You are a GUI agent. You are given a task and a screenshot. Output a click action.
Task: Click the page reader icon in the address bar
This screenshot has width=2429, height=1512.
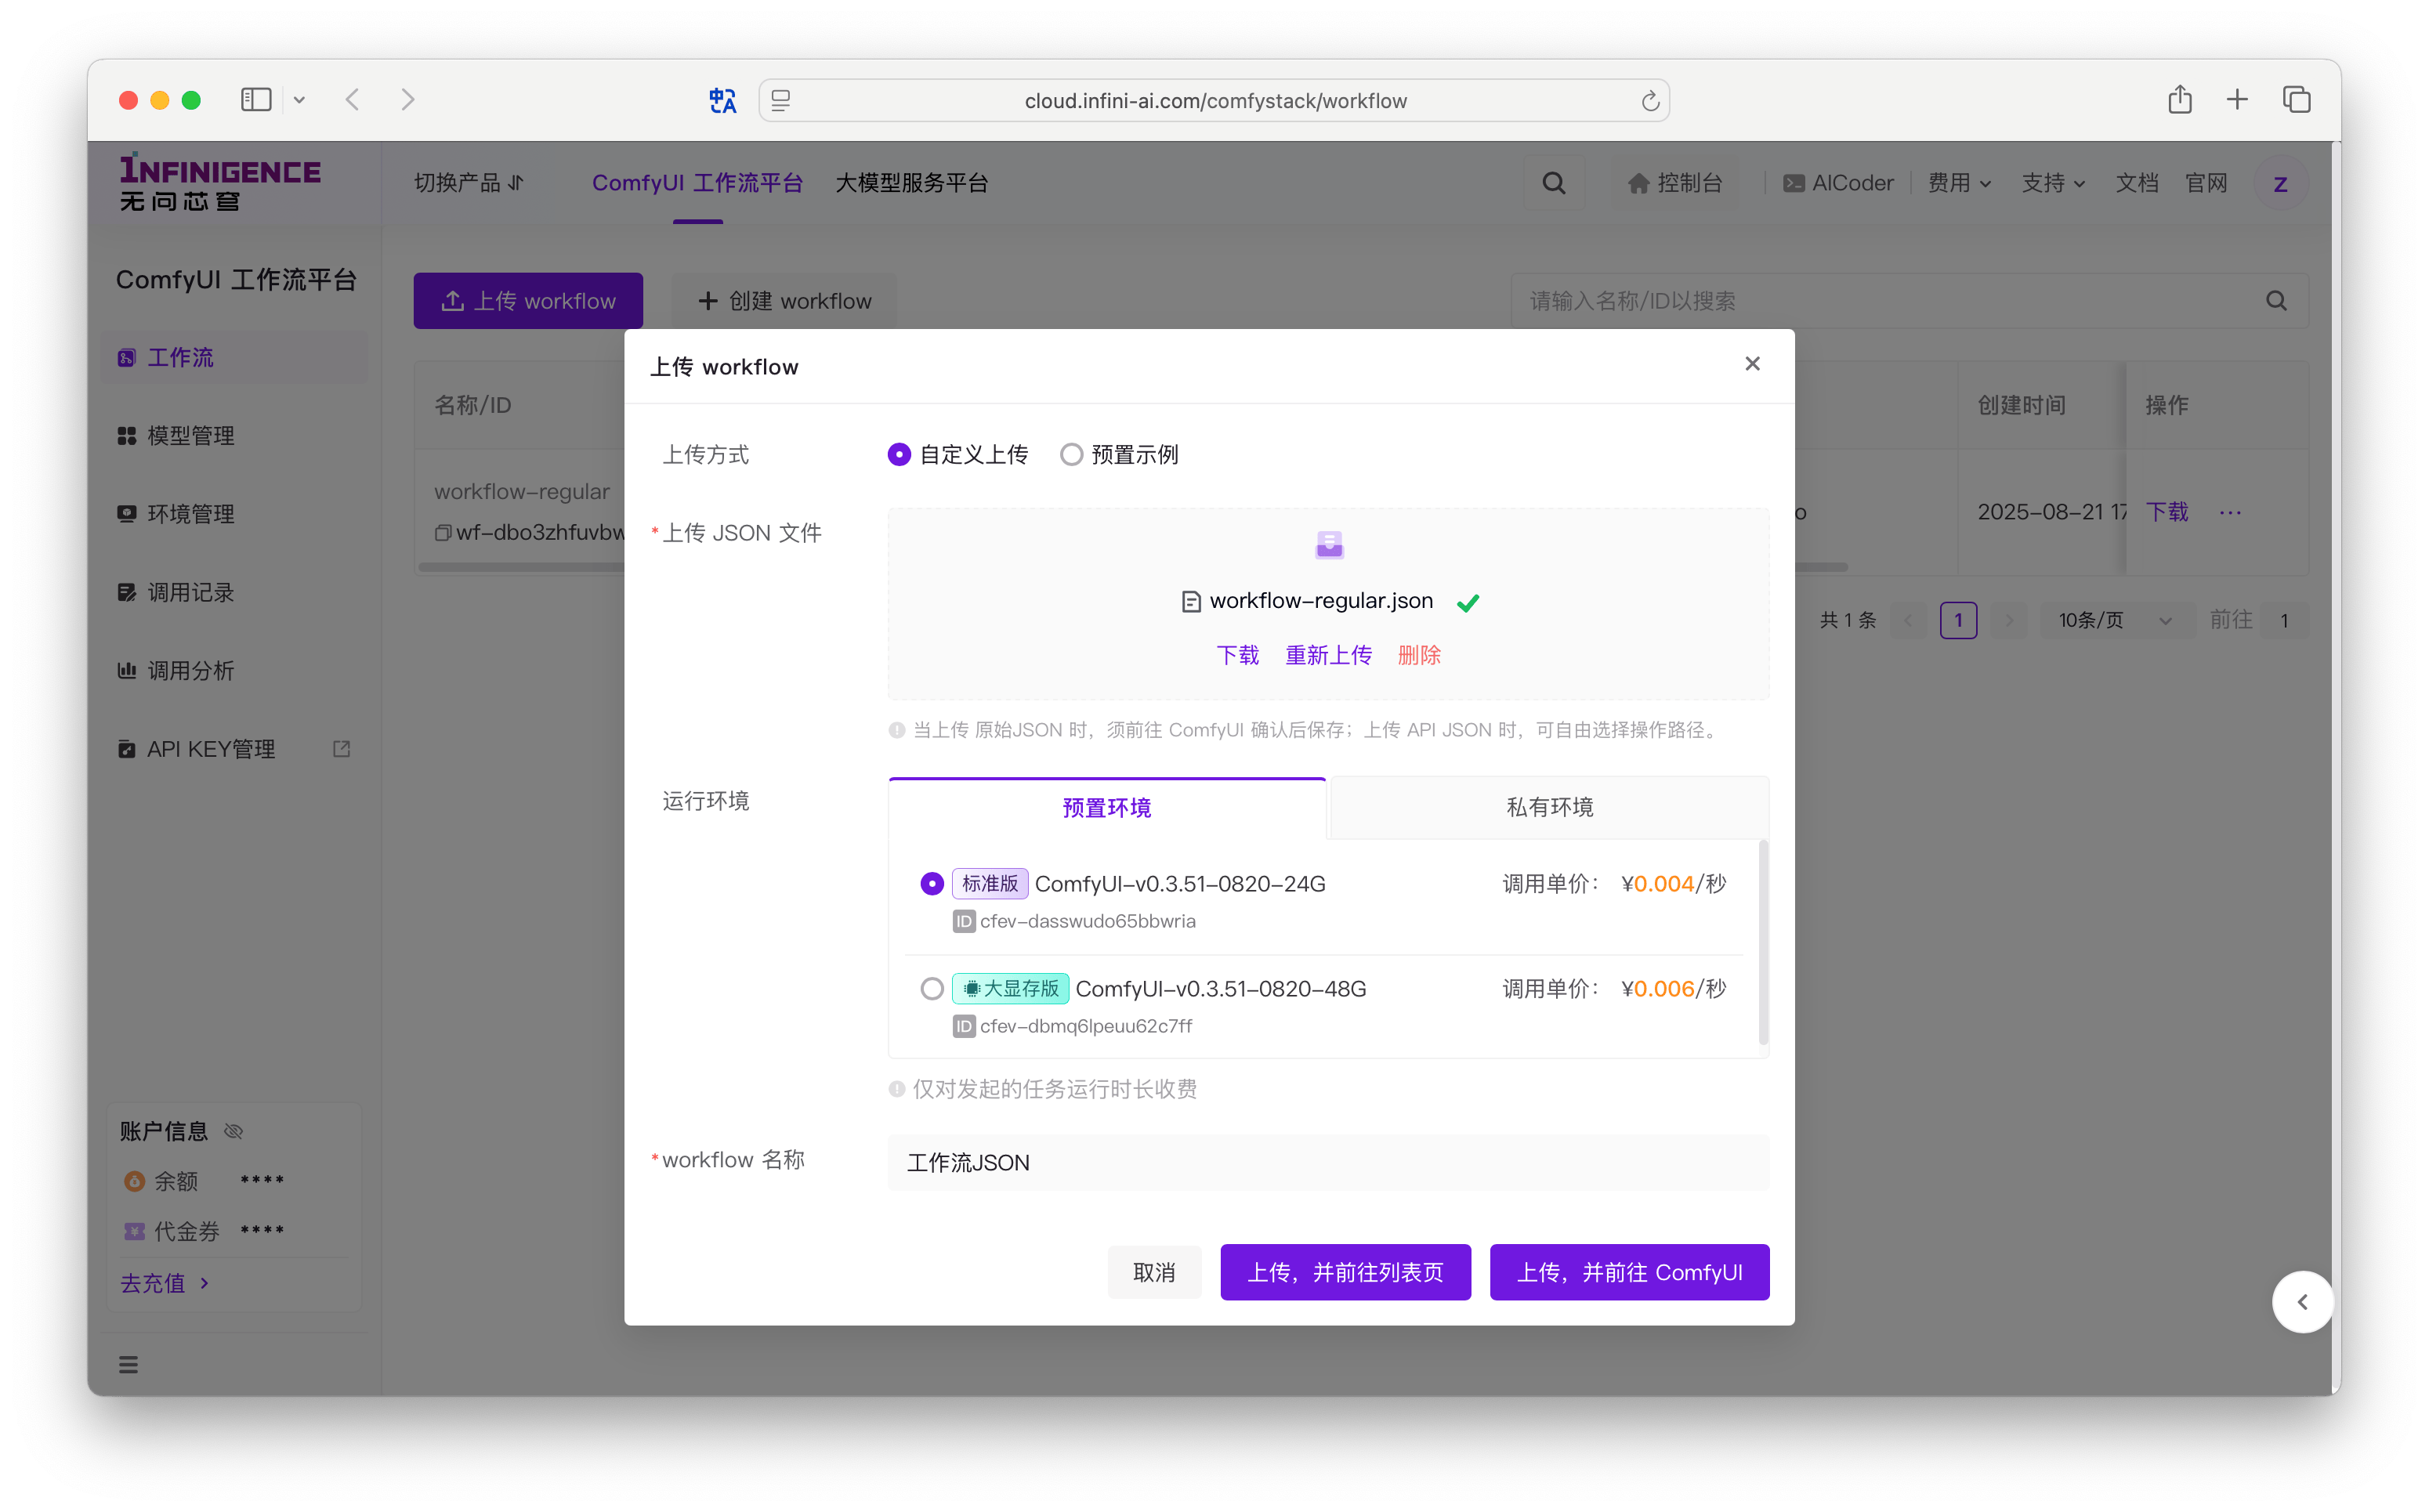781,100
